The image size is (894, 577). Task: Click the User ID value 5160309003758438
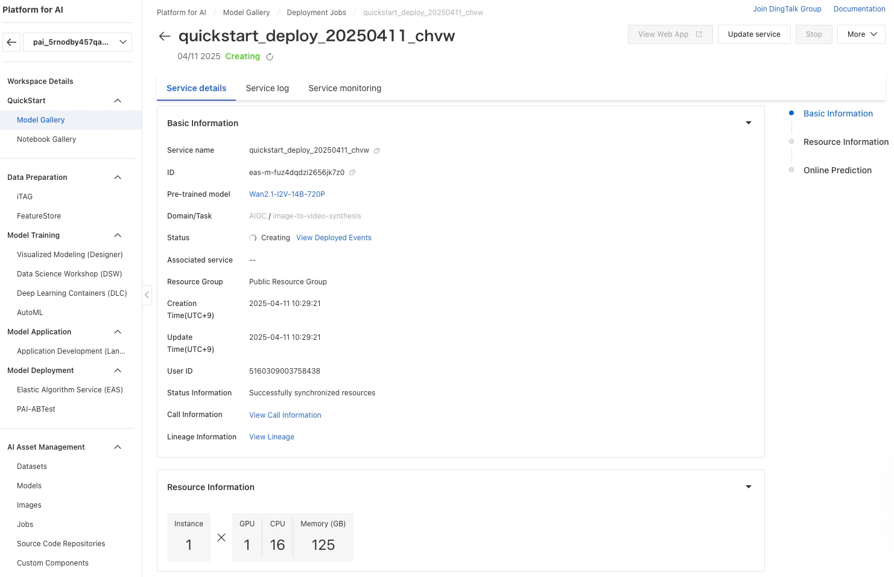(x=285, y=371)
